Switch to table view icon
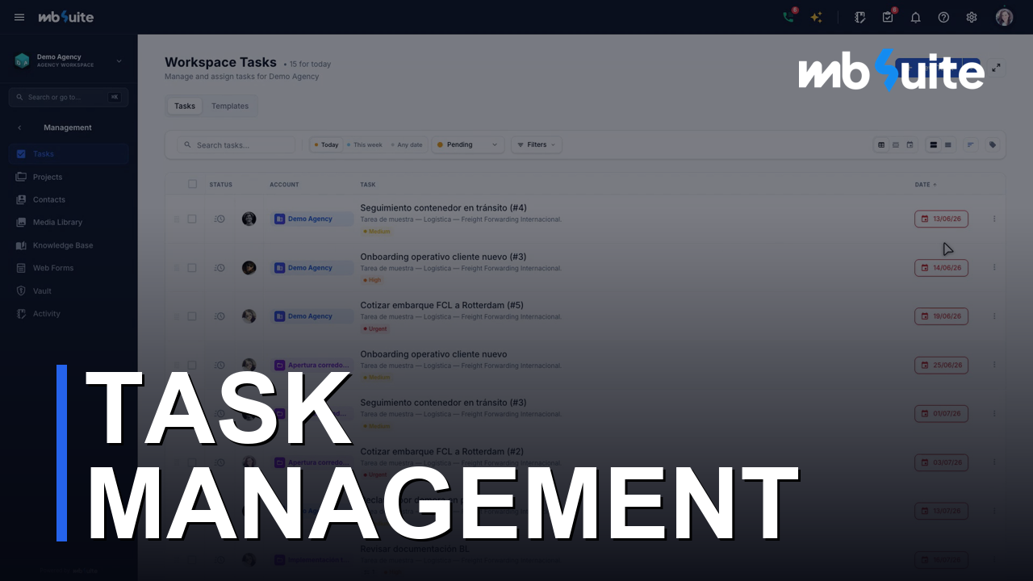 [881, 145]
